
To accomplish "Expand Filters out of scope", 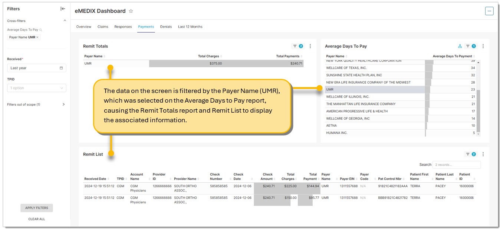I will tap(63, 104).
